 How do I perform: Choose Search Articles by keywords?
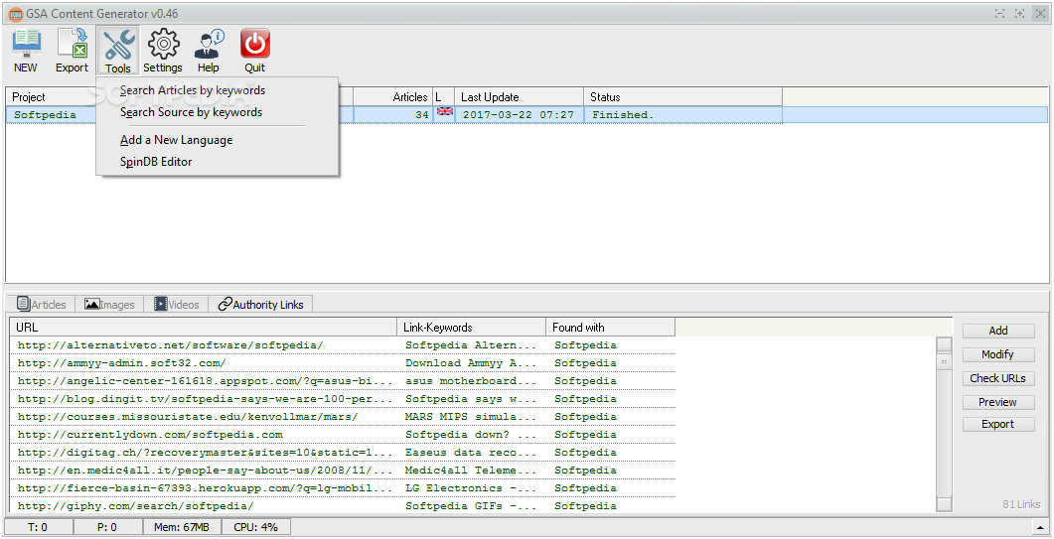coord(193,90)
